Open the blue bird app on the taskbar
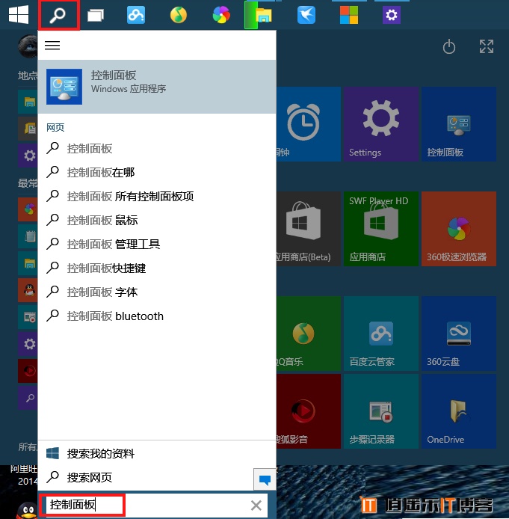Viewport: 509px width, 519px height. (306, 15)
